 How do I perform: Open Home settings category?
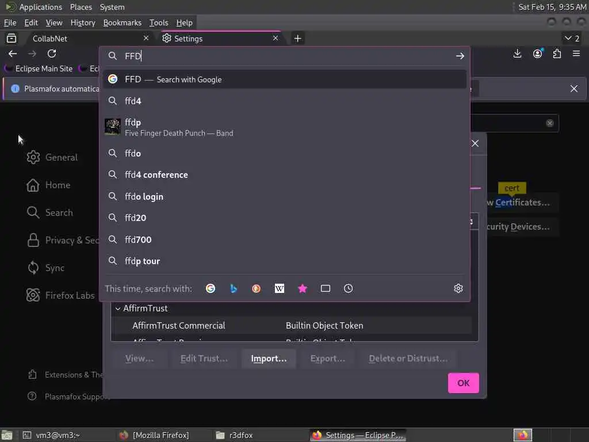(x=48, y=185)
